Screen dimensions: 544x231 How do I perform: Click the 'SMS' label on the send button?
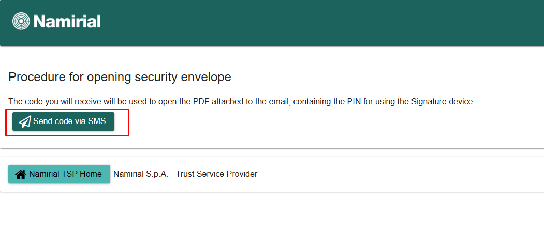97,121
